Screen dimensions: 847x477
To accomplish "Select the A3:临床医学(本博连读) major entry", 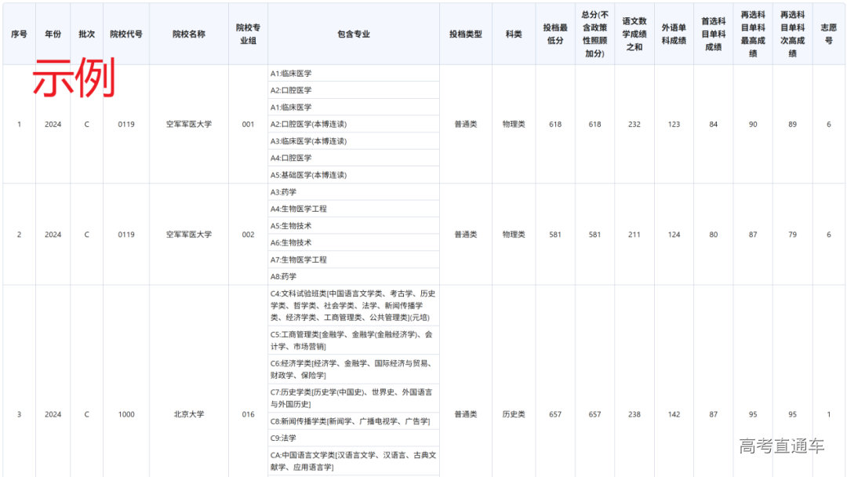I will [x=308, y=141].
